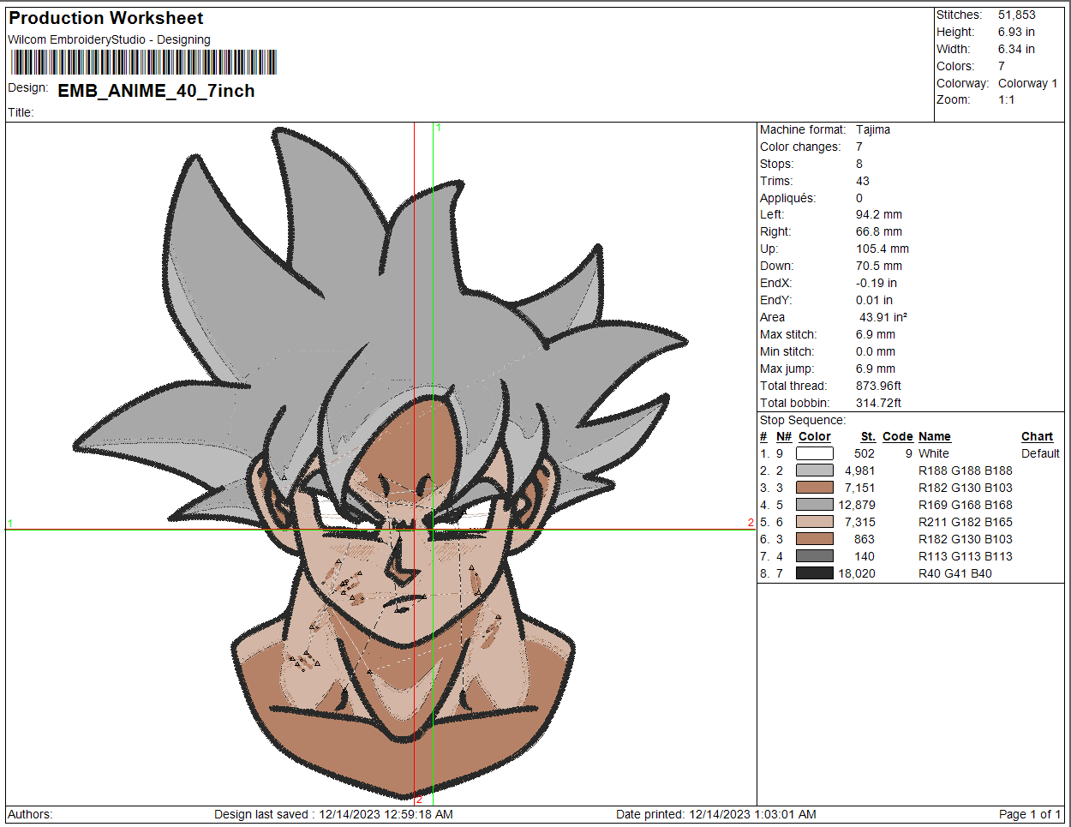
Task: Click the "Chart" column header
Action: tap(1037, 436)
